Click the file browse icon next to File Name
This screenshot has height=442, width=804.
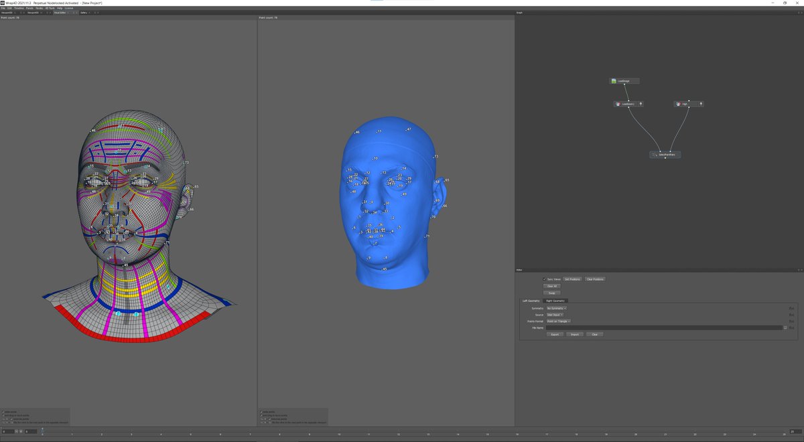[785, 327]
